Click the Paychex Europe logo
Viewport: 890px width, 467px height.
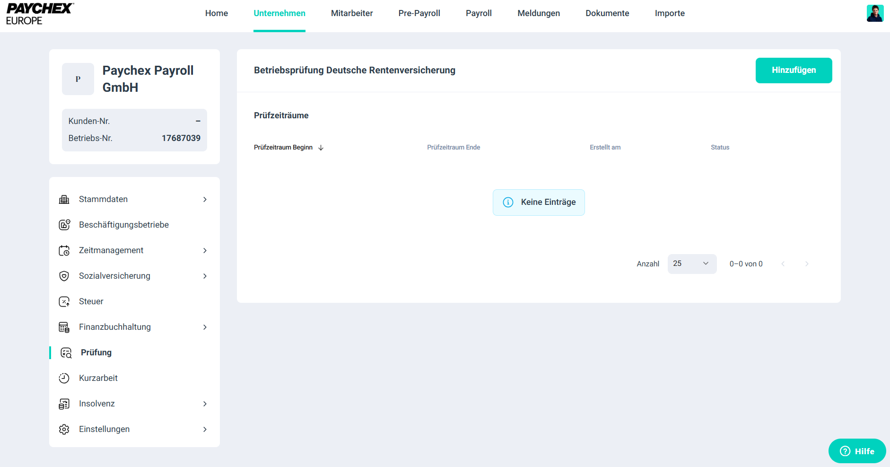tap(40, 14)
